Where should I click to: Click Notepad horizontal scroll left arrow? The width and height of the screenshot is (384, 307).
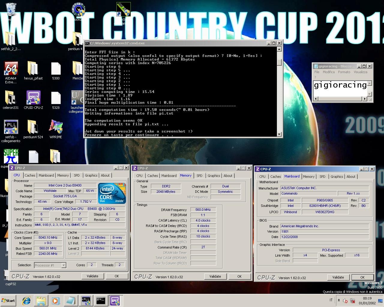315,99
